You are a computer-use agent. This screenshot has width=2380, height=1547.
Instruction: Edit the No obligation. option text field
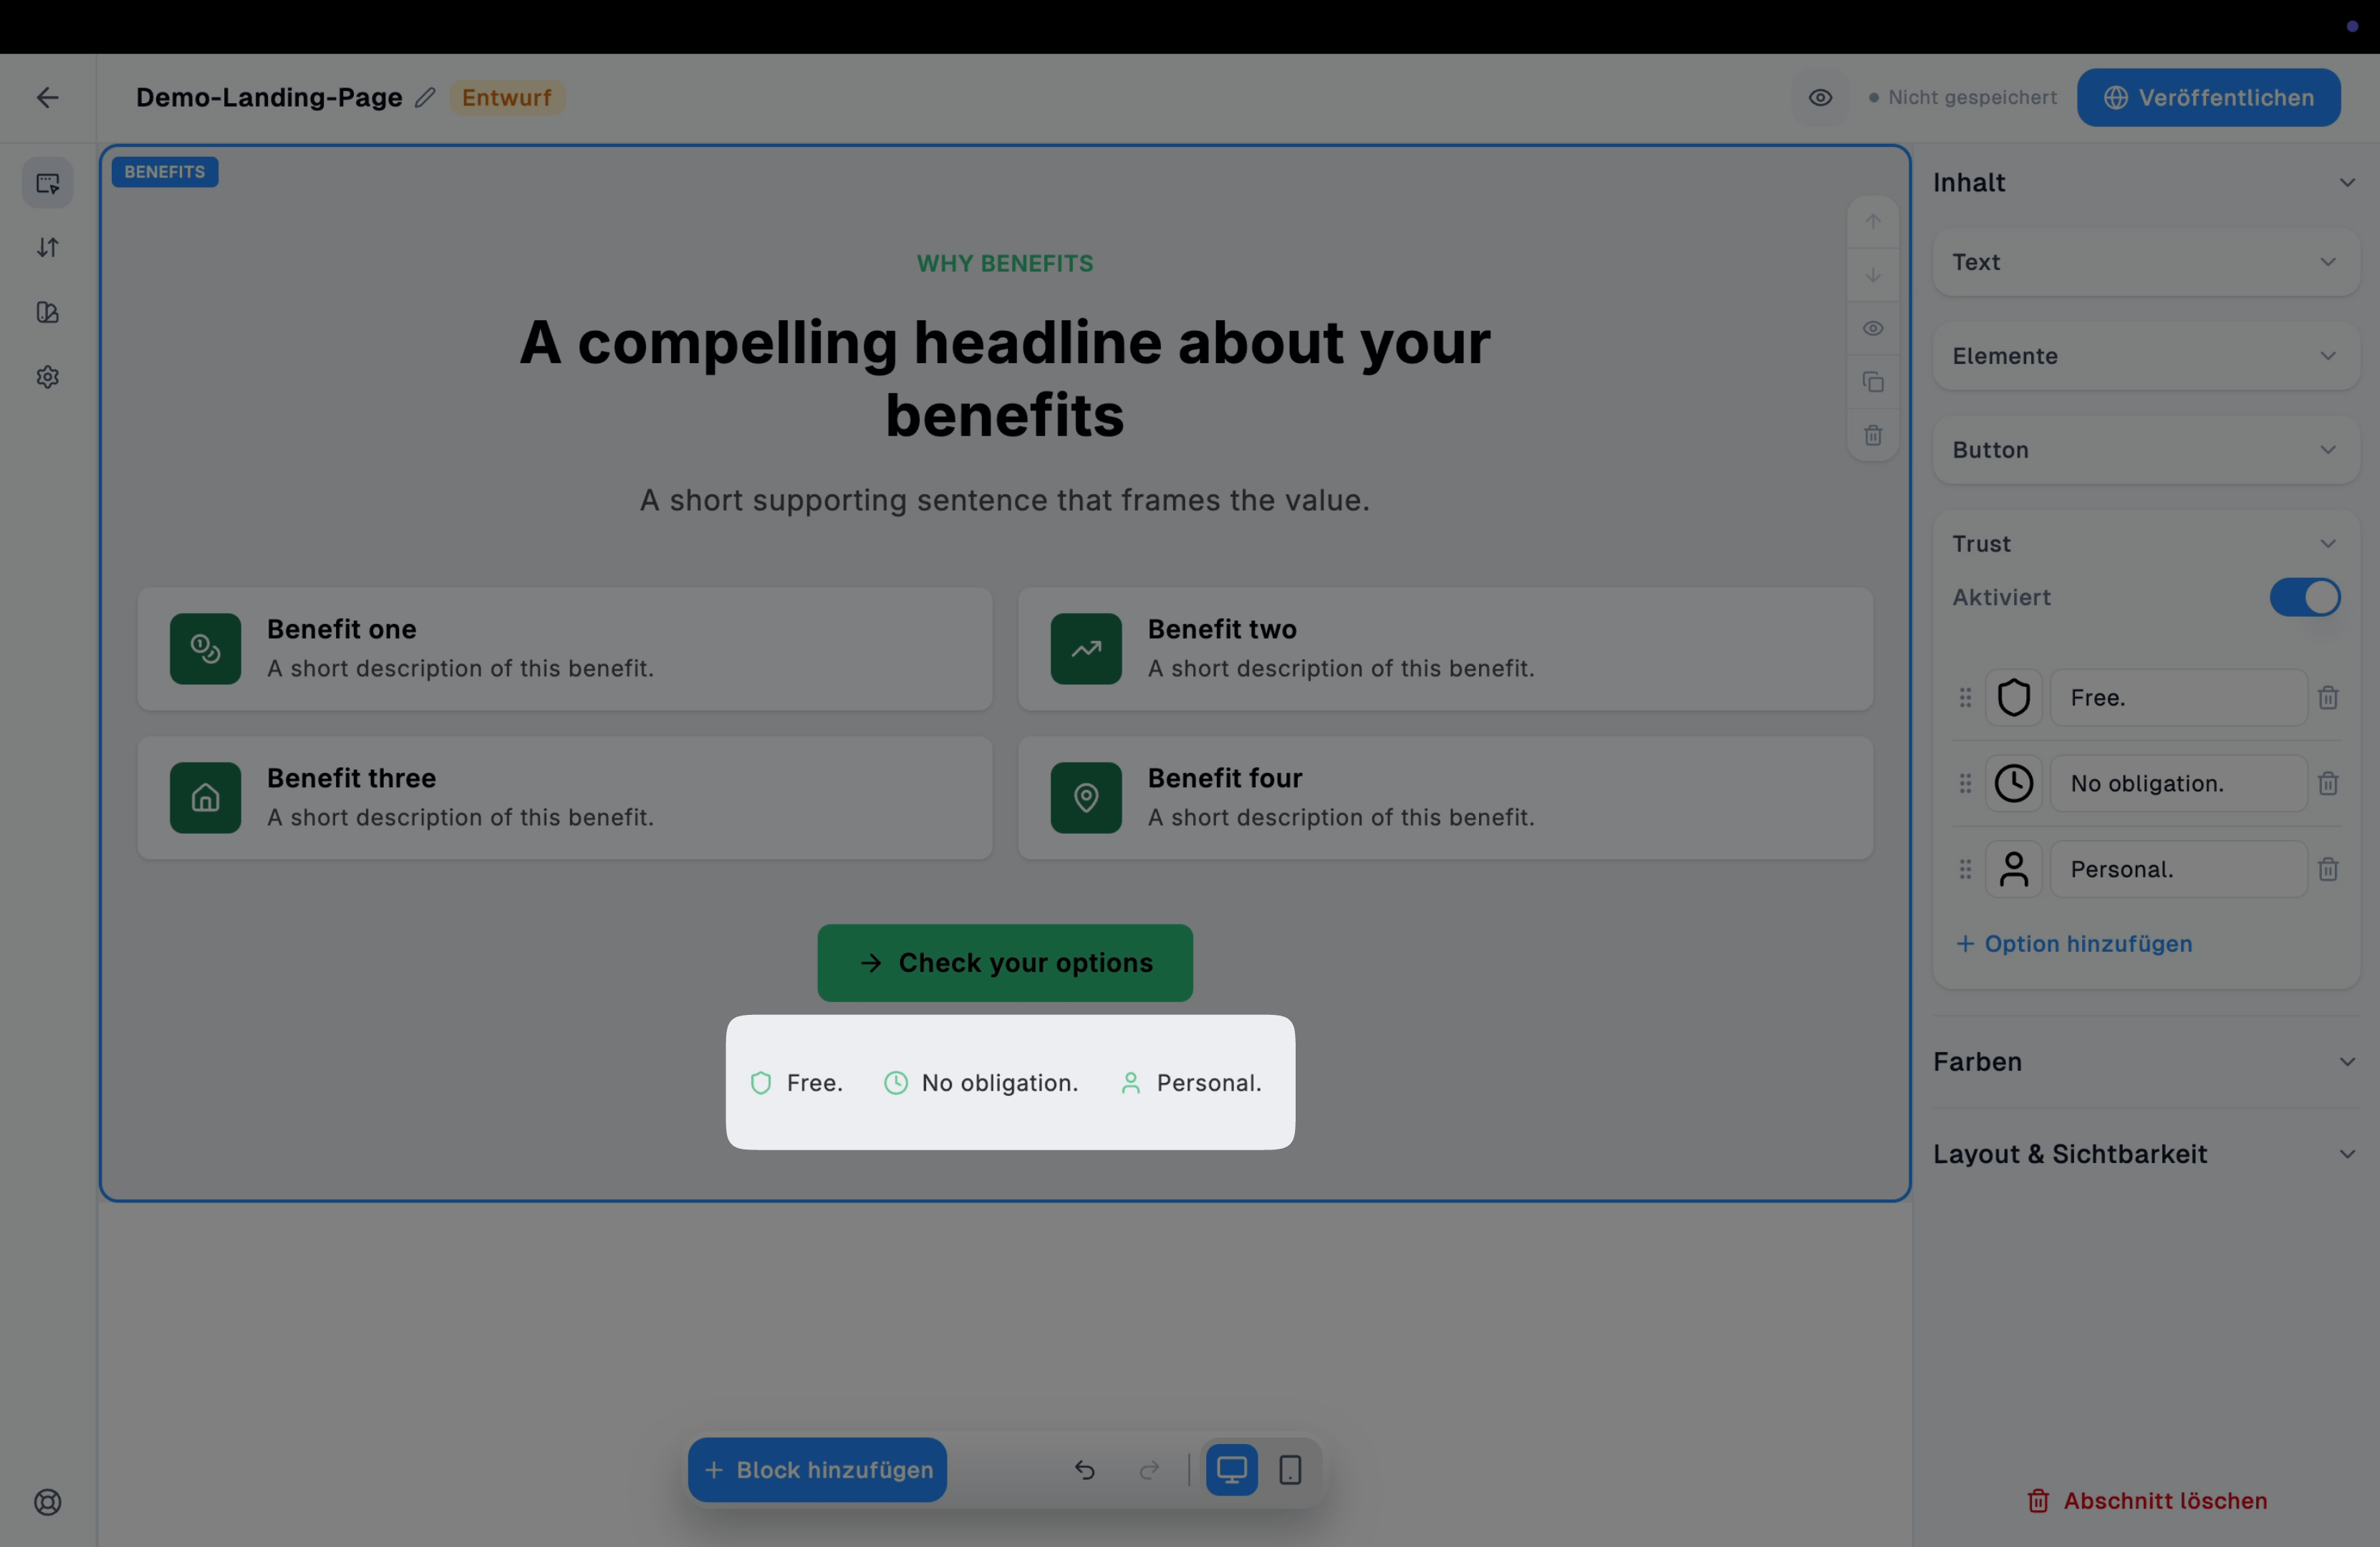2178,784
